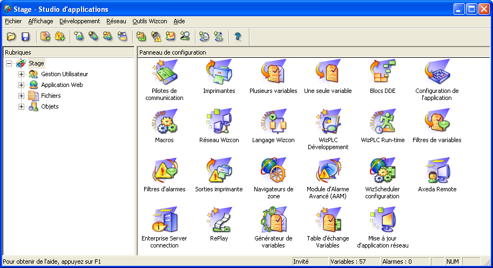The image size is (493, 268).
Task: Open the Réseau menu
Action: (x=116, y=21)
